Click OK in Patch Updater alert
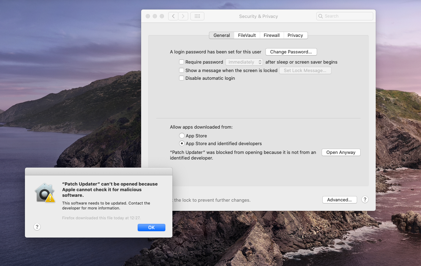This screenshot has width=421, height=266. coord(151,228)
